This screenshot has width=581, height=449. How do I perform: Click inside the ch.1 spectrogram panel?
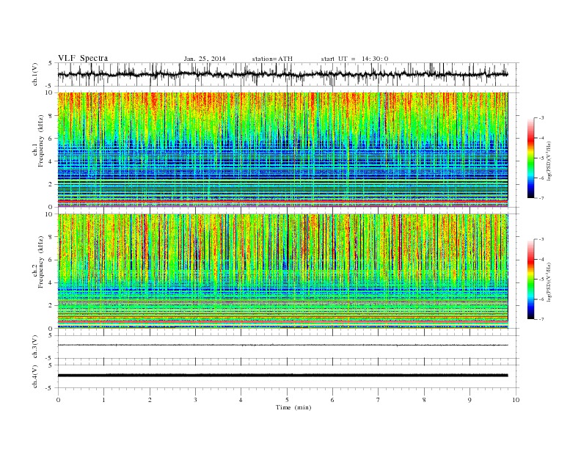[282, 150]
